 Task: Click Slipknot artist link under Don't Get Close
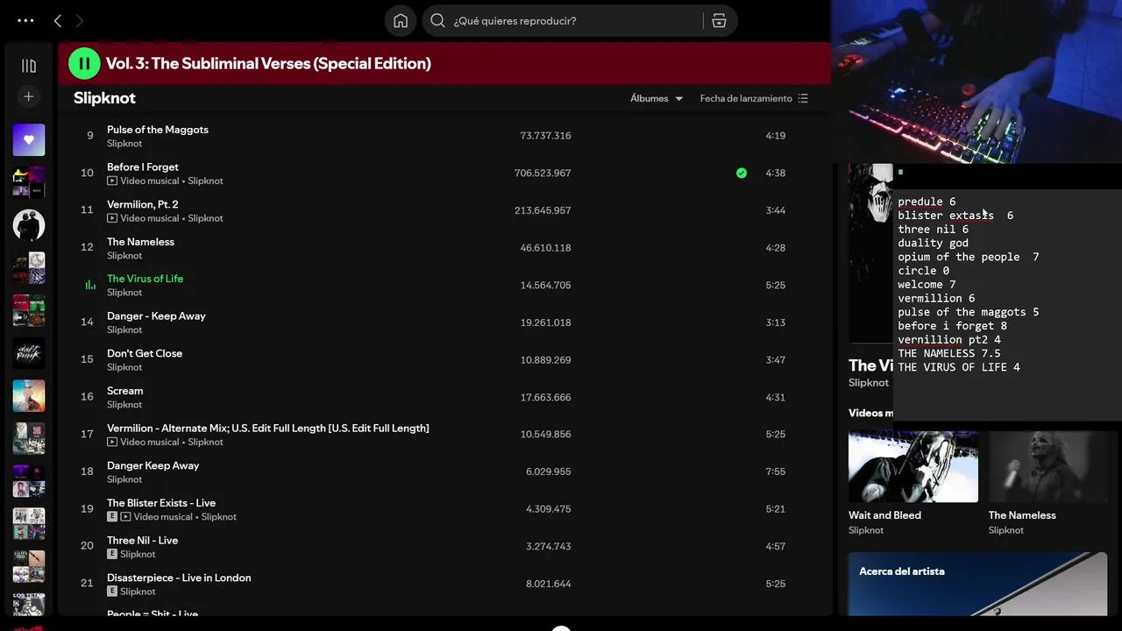[x=124, y=367]
